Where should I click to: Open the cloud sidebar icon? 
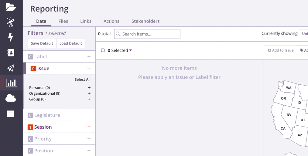[11, 98]
